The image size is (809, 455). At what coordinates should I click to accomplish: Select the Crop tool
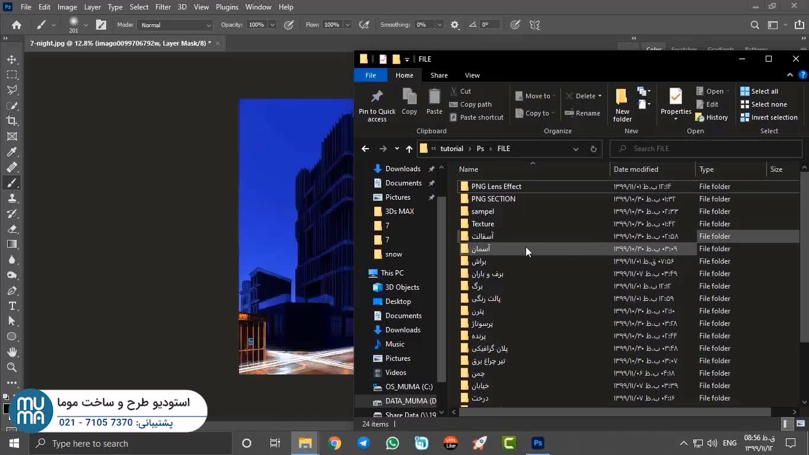coord(12,121)
